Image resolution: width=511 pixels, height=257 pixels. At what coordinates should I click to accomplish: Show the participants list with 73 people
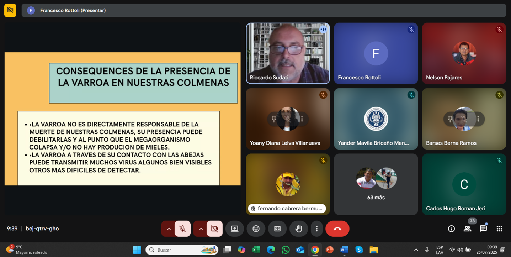[467, 229]
